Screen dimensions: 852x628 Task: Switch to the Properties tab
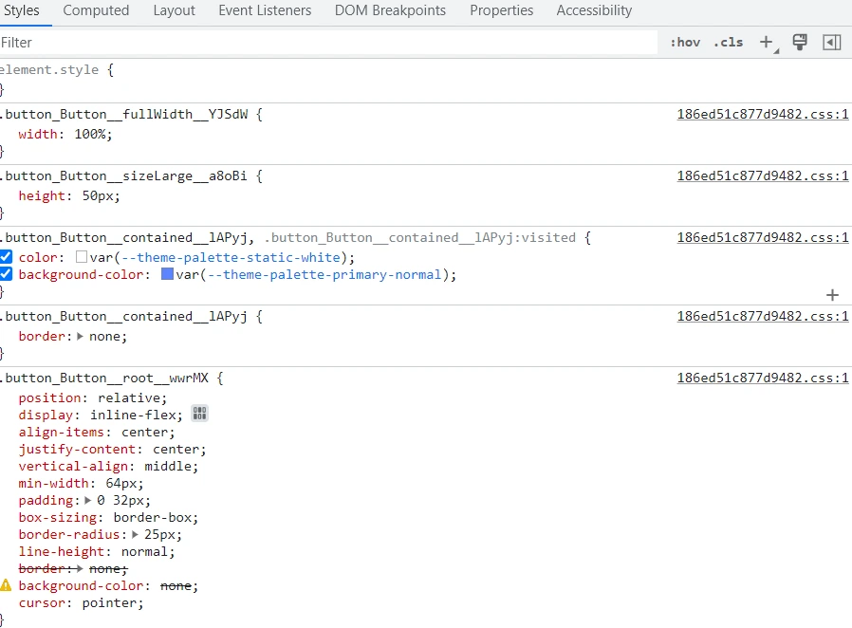tap(502, 10)
